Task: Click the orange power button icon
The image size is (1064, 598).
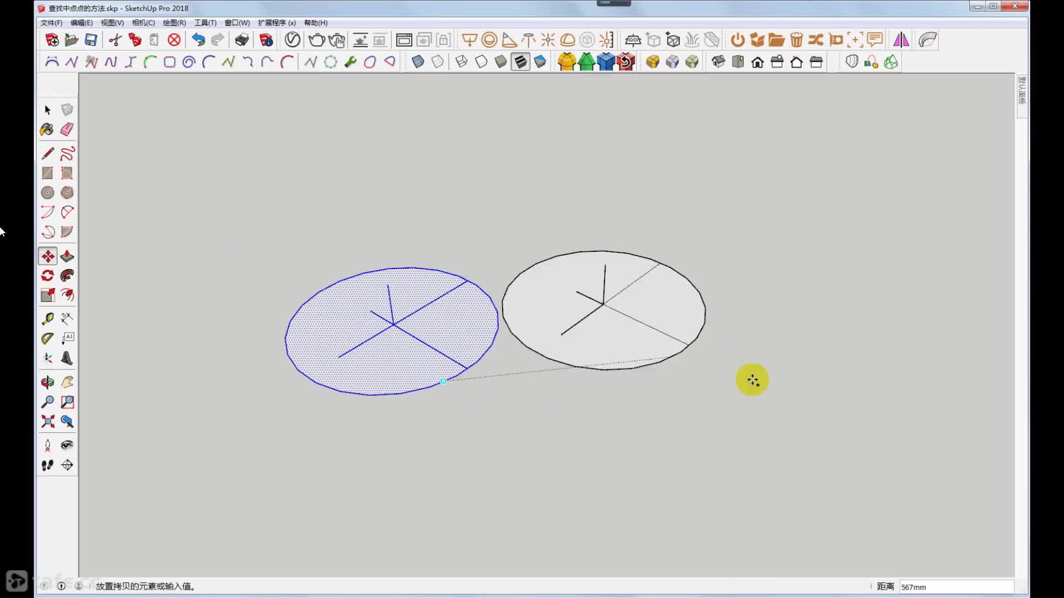Action: click(x=738, y=40)
